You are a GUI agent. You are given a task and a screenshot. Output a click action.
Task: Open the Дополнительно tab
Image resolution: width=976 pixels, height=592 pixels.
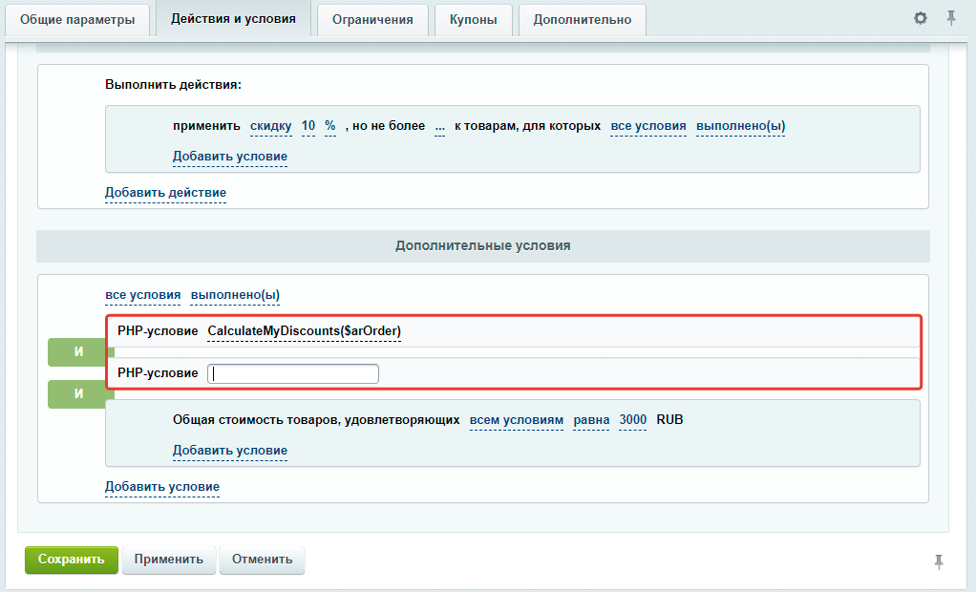click(x=582, y=18)
